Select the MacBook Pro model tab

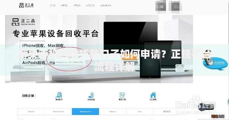[86, 112]
